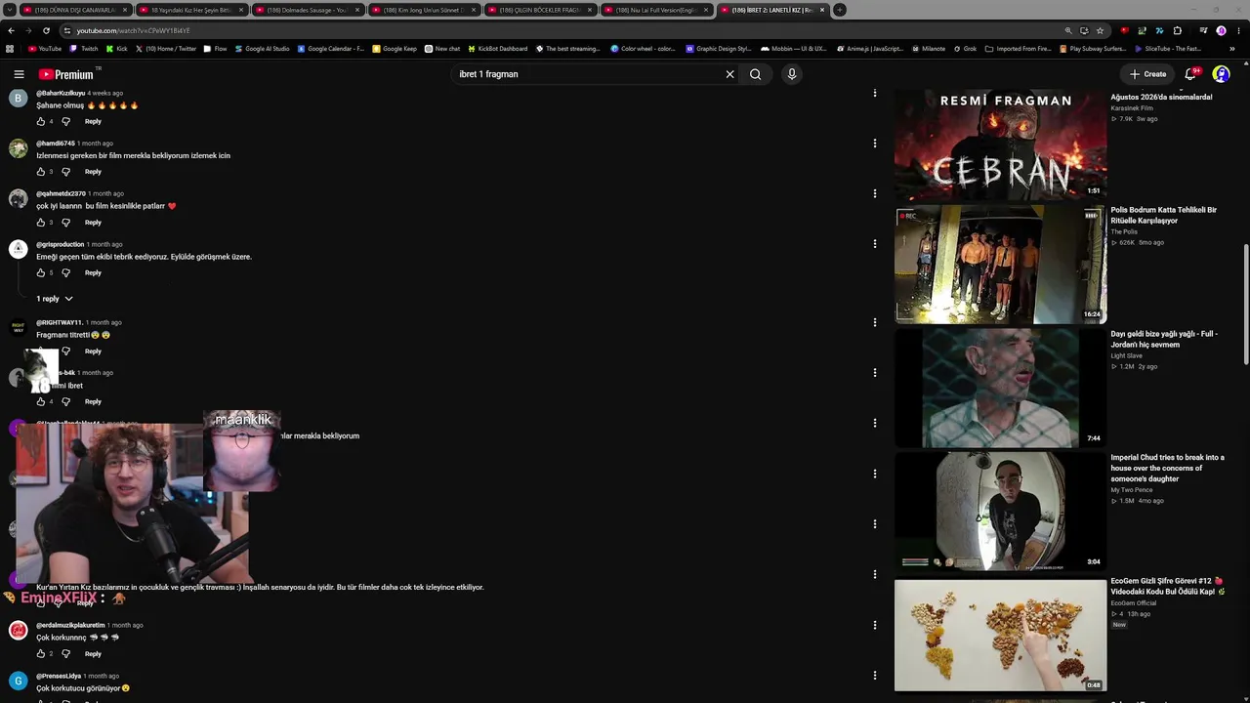The image size is (1250, 703).
Task: Open the YouTube guide hamburger menu
Action: click(x=19, y=74)
